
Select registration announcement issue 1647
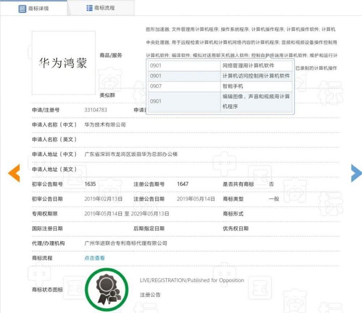point(182,184)
